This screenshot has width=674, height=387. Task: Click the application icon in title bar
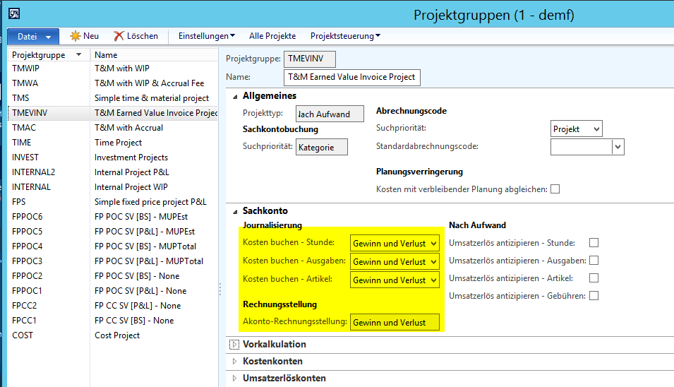point(13,13)
